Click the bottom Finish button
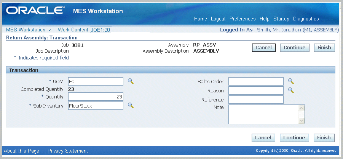The height and width of the screenshot is (159, 343). tap(324, 138)
